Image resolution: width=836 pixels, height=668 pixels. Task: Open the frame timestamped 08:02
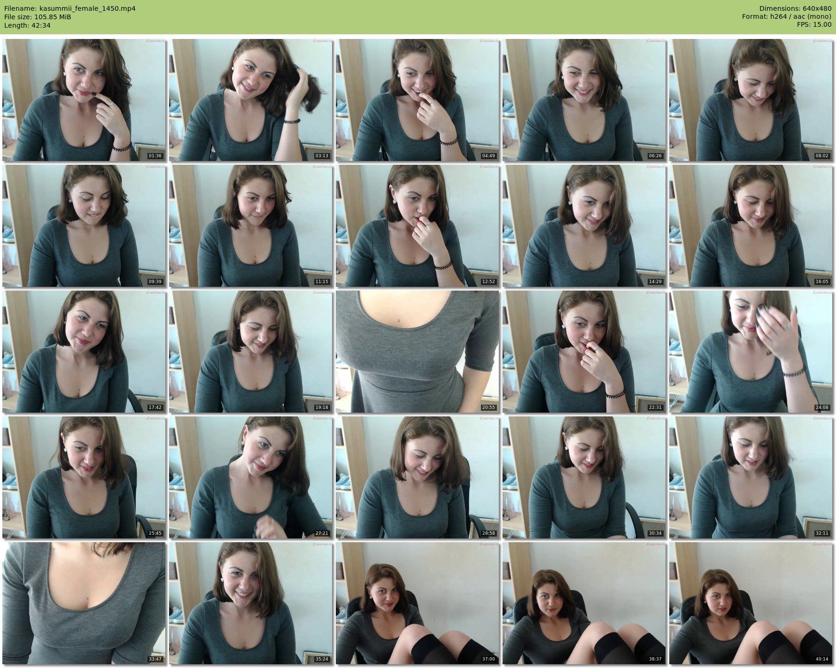pyautogui.click(x=751, y=100)
